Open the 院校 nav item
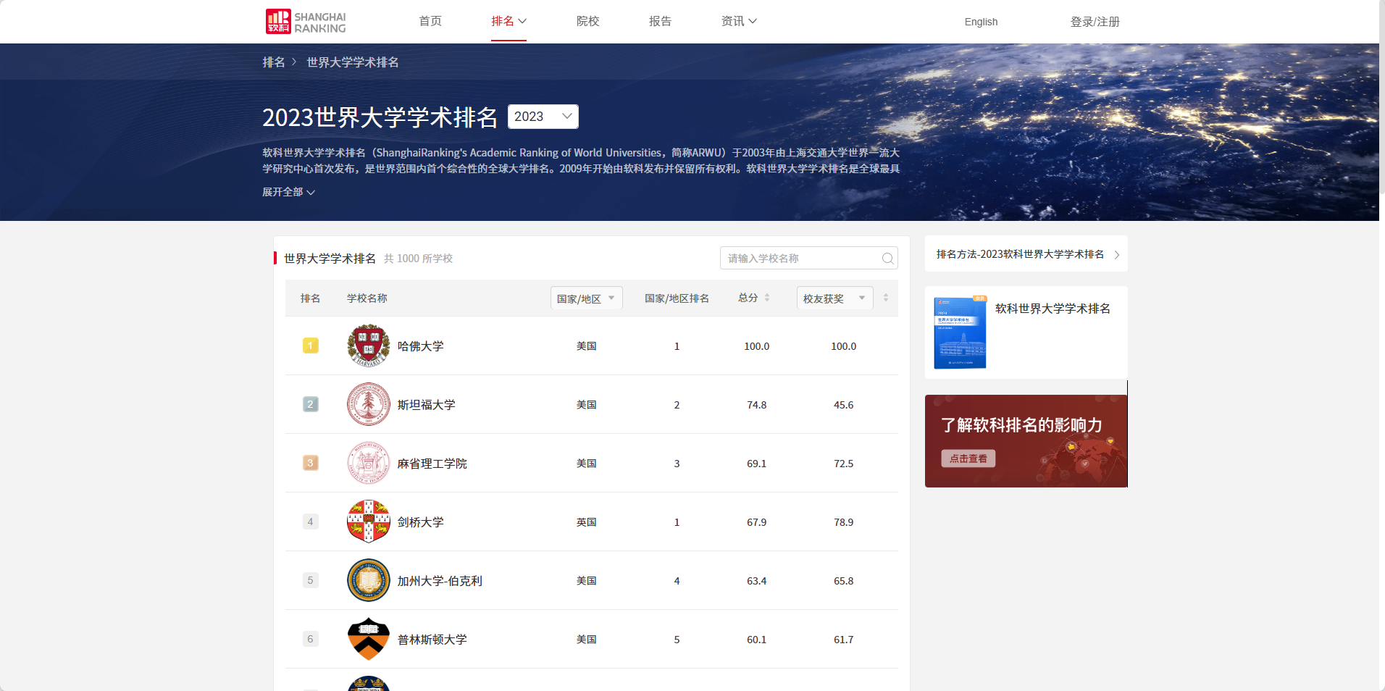The width and height of the screenshot is (1385, 691). point(587,21)
